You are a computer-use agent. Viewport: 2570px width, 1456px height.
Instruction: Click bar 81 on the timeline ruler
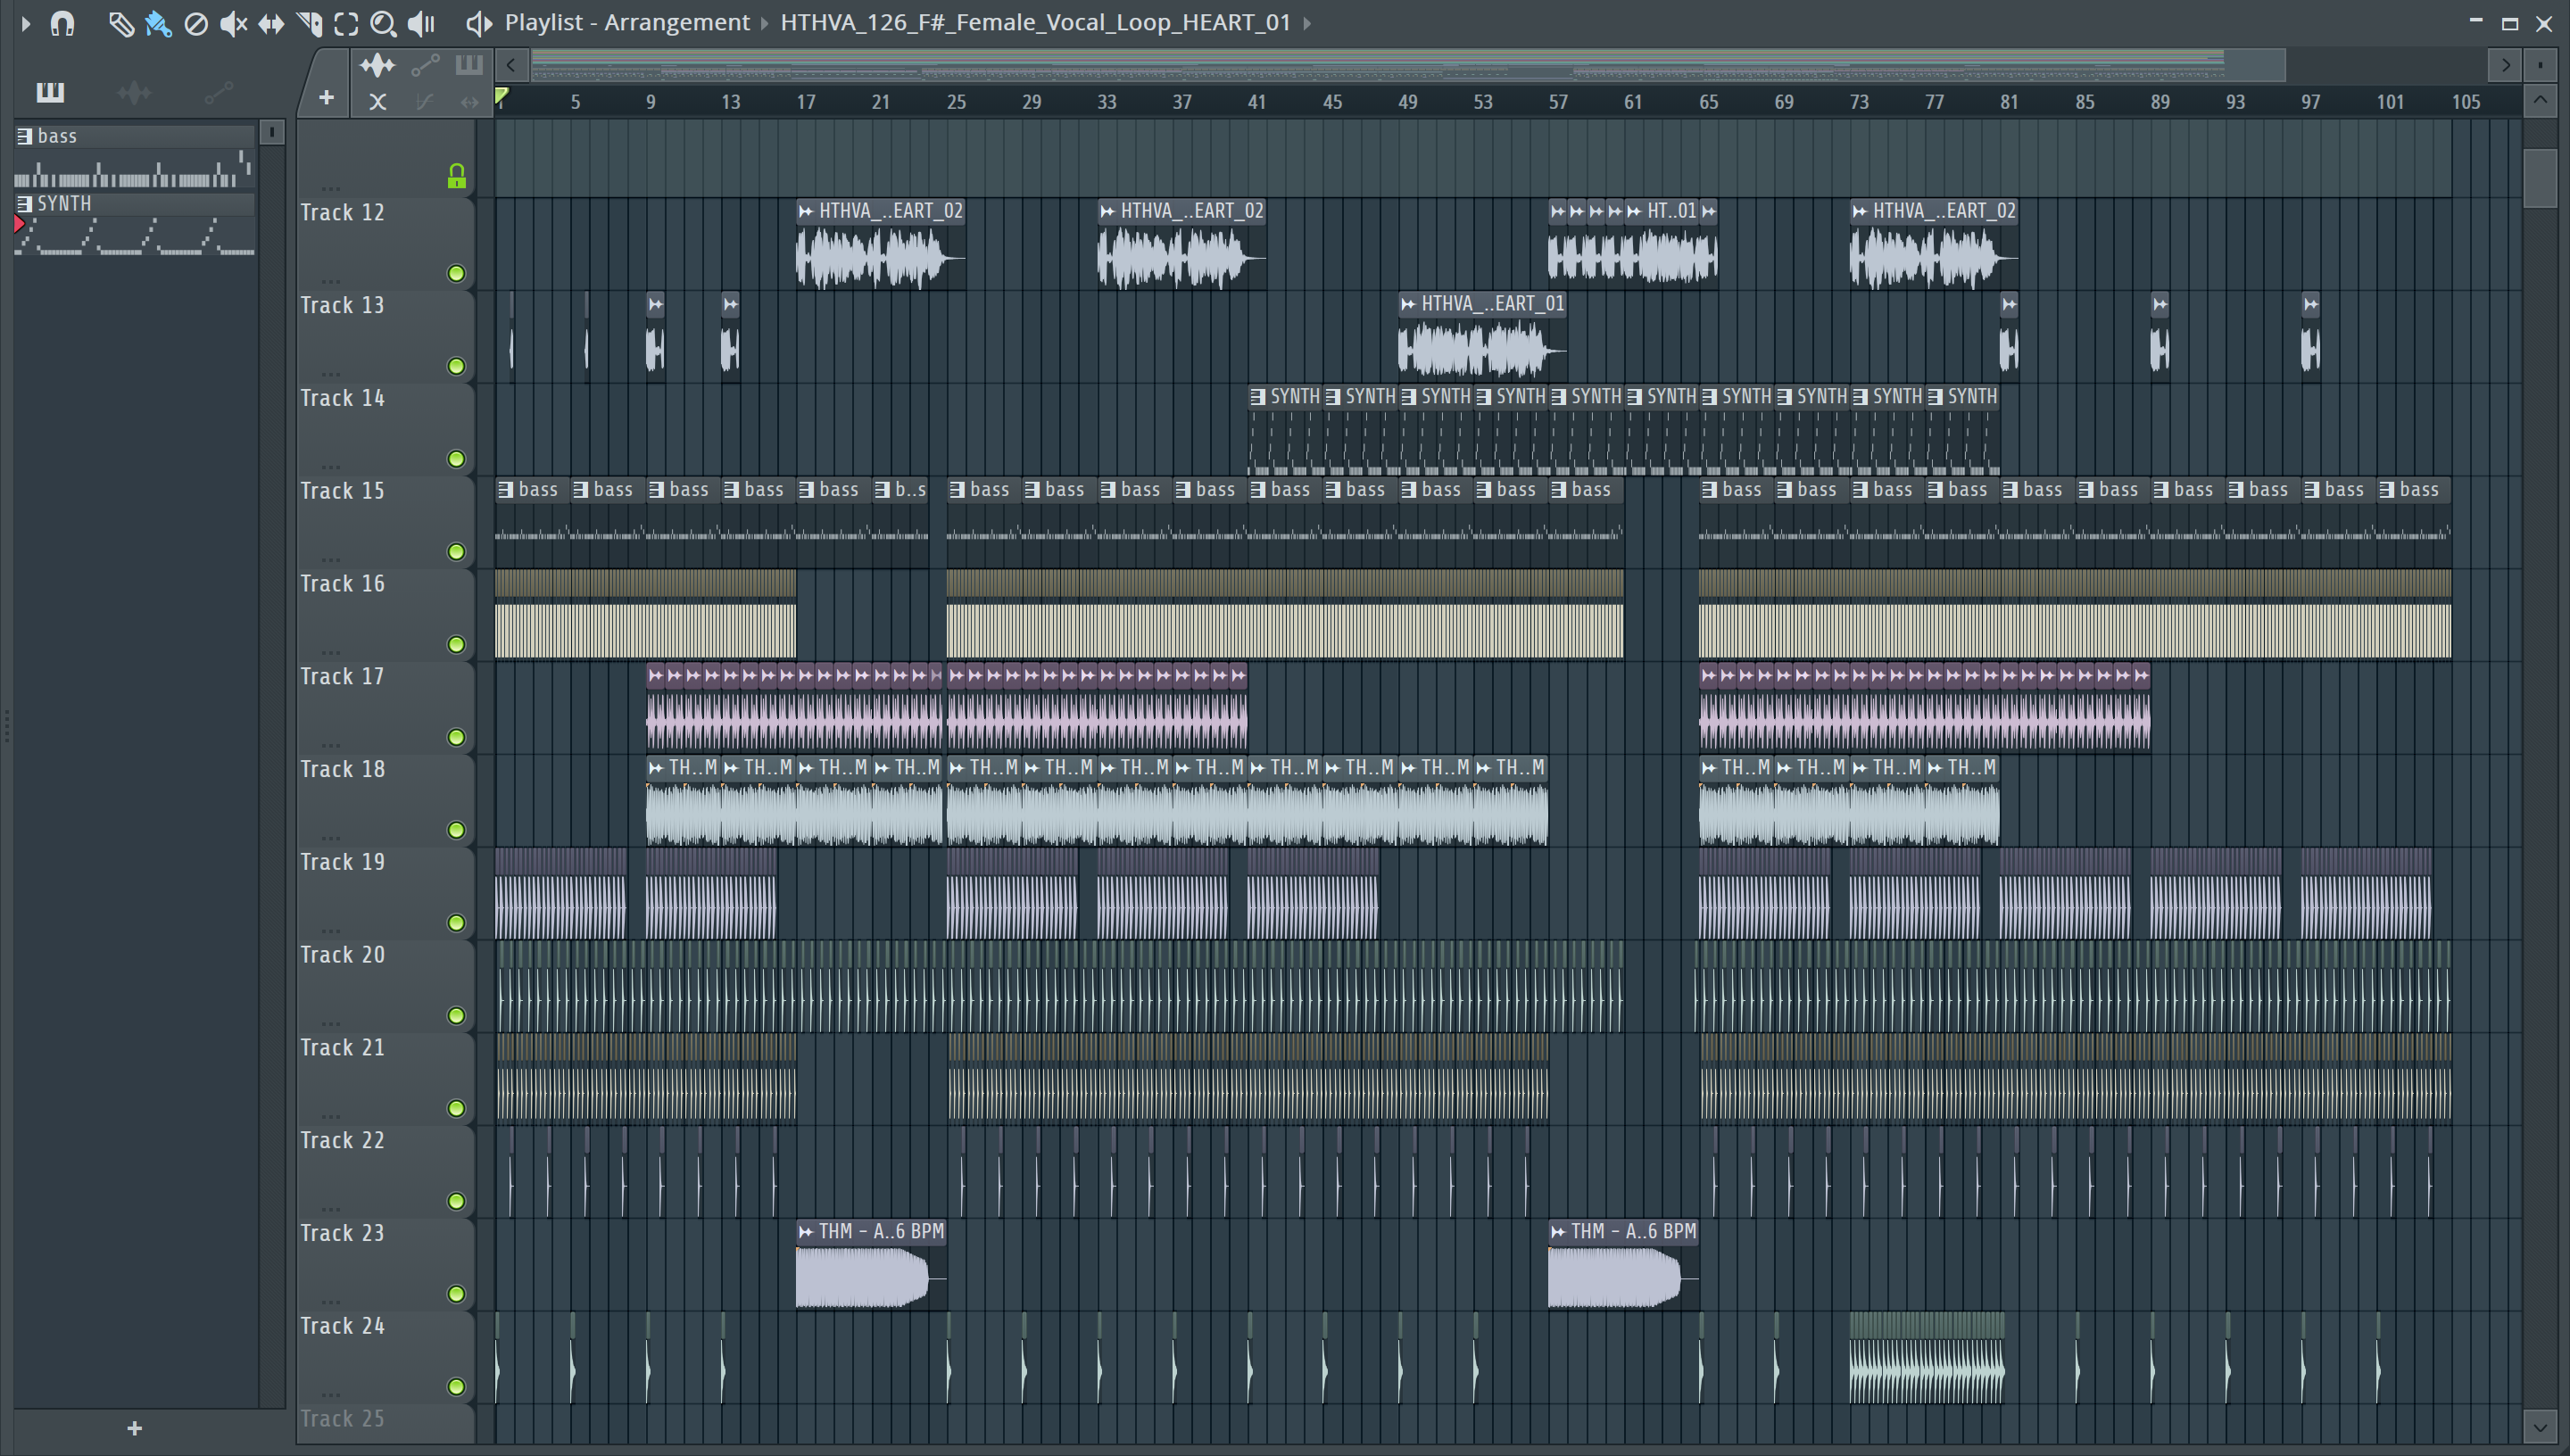tap(2009, 102)
